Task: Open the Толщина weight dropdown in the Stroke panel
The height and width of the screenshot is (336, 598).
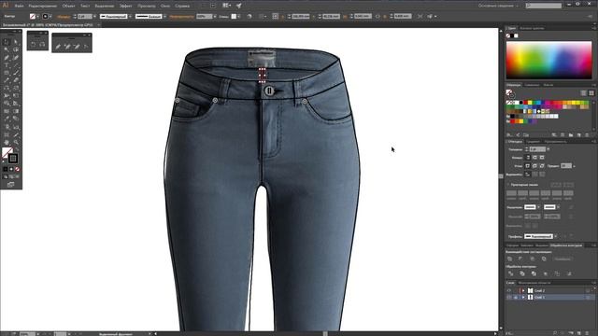Action: pyautogui.click(x=548, y=149)
